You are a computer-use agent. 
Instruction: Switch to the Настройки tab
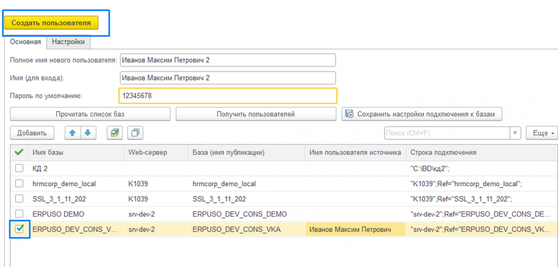tap(68, 42)
